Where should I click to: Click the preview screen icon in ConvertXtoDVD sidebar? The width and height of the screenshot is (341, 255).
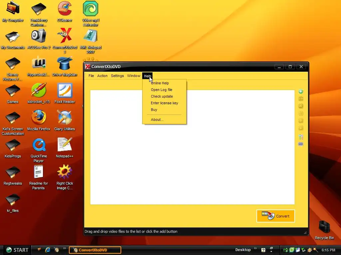(301, 144)
